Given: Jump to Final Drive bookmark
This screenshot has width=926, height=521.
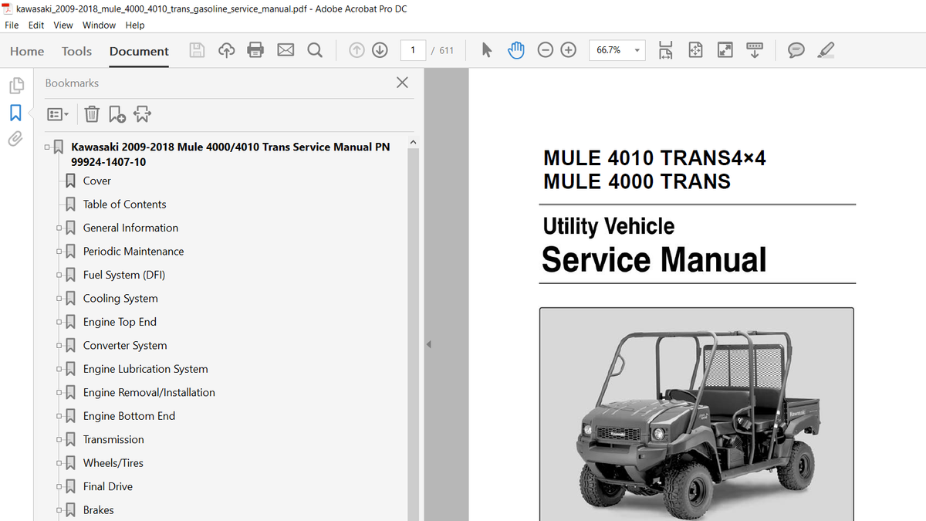Looking at the screenshot, I should (108, 487).
